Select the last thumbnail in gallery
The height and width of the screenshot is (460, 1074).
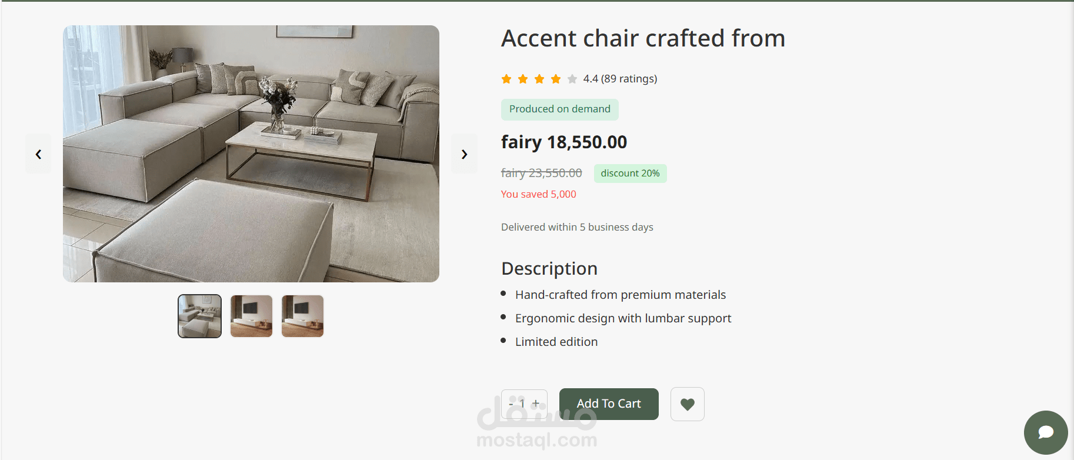[x=302, y=316]
